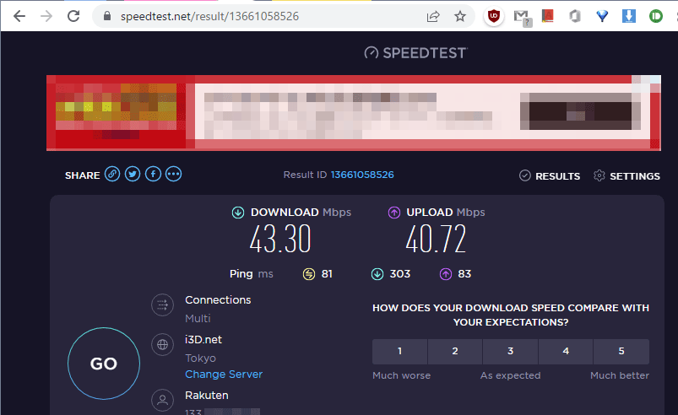The image size is (678, 415).
Task: Bookmark this page with the star
Action: [x=460, y=16]
